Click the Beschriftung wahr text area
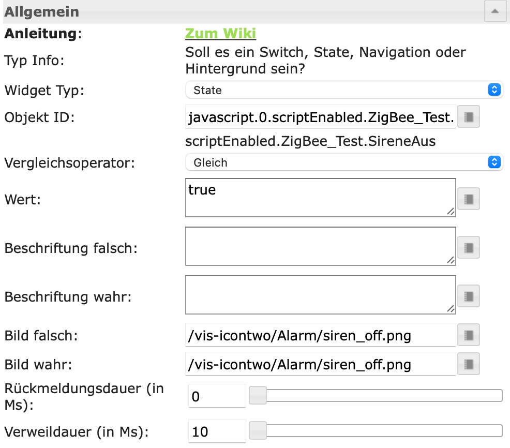 (x=320, y=295)
